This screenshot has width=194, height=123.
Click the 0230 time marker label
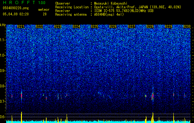pos(187,26)
